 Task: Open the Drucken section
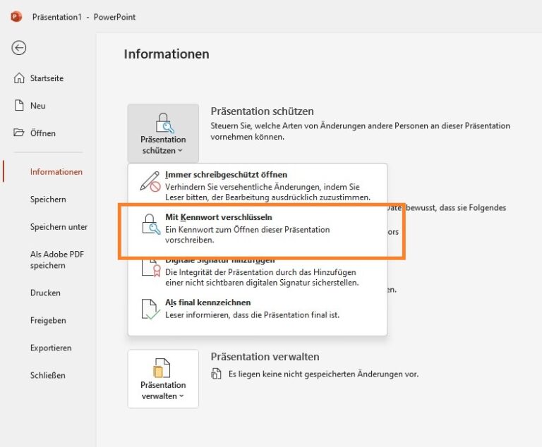coord(45,293)
